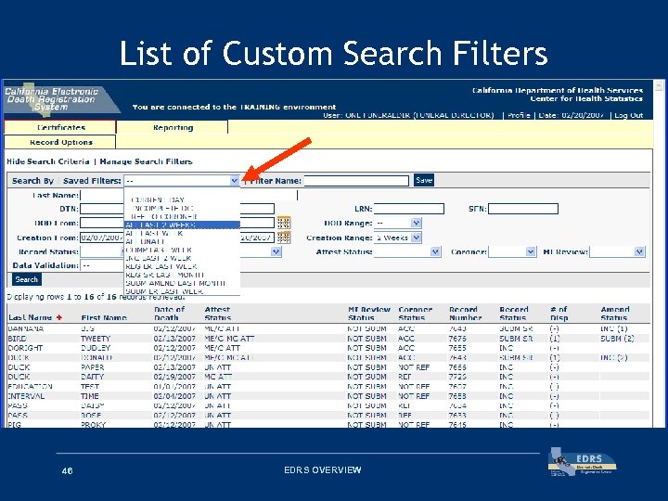Sort by First Name column header
This screenshot has height=501, width=668.
(x=104, y=318)
